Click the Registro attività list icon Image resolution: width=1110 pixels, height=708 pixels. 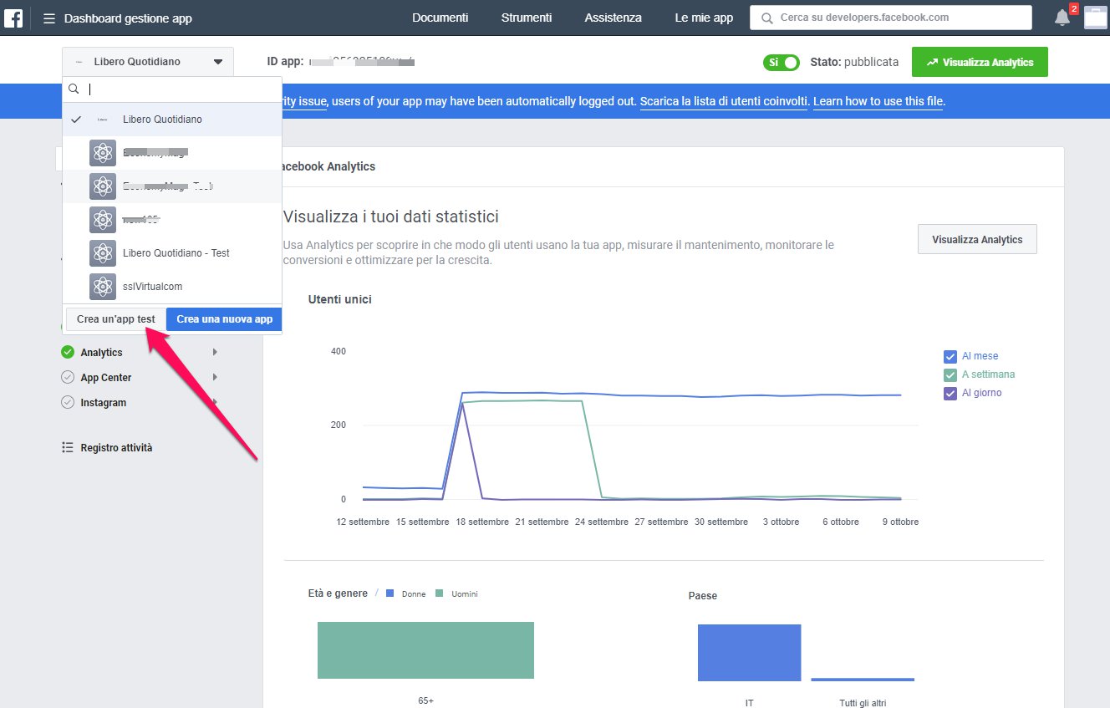click(68, 448)
